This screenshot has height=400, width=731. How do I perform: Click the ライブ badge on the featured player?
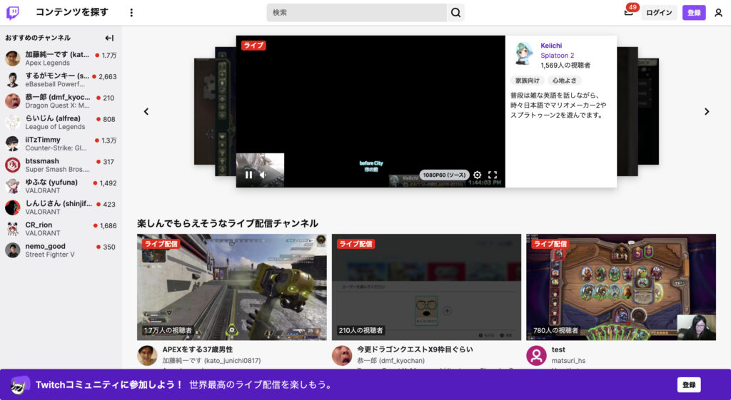[253, 45]
